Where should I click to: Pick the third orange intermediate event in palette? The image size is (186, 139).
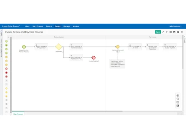coord(6,65)
